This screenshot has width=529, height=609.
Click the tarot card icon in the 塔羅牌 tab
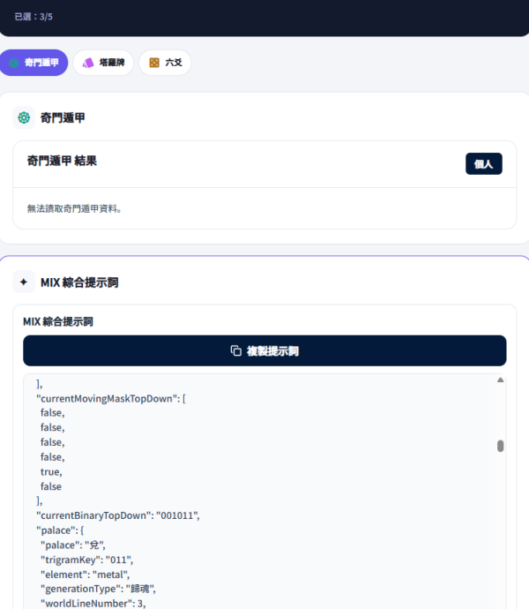[88, 63]
